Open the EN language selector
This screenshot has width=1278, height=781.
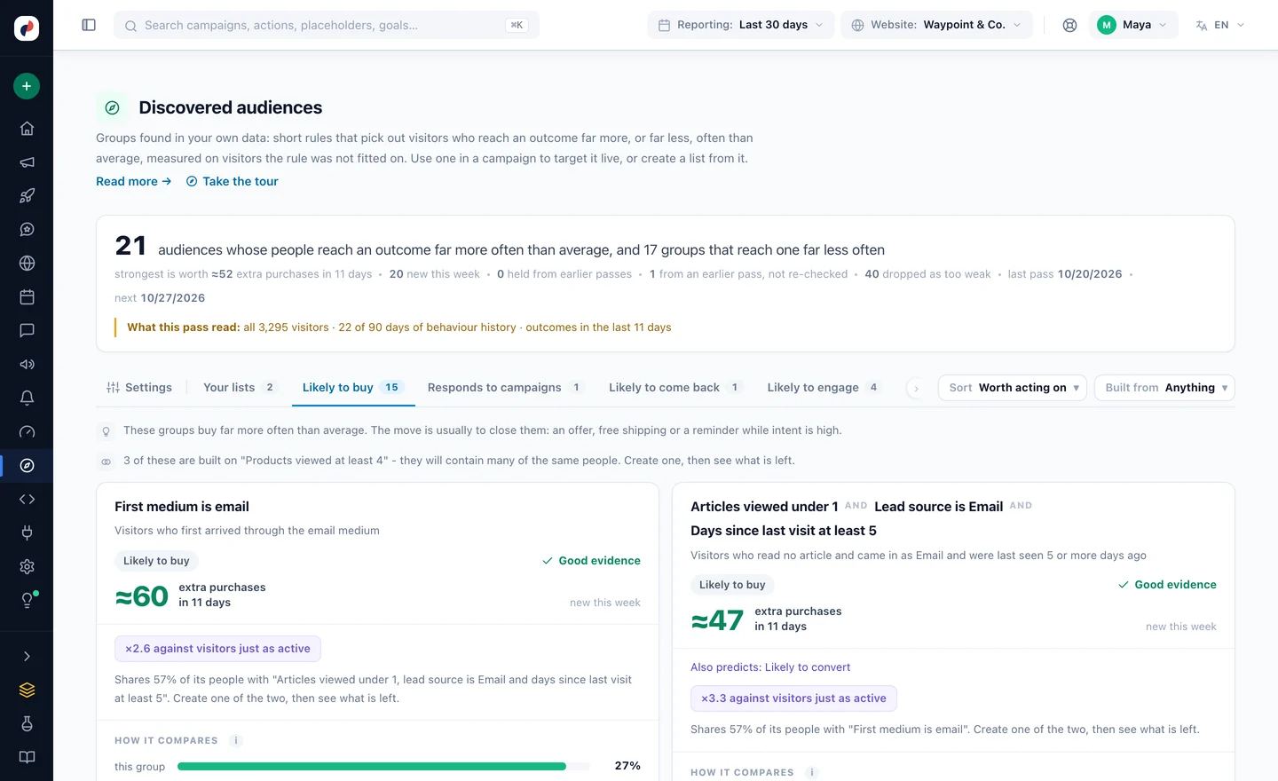(1220, 25)
